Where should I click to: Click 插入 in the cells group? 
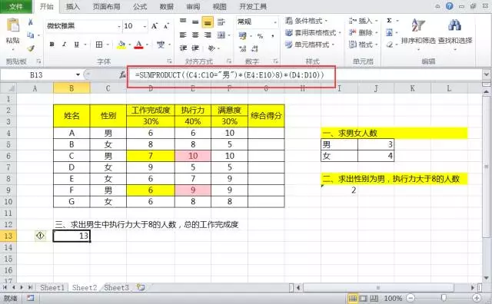tap(363, 21)
